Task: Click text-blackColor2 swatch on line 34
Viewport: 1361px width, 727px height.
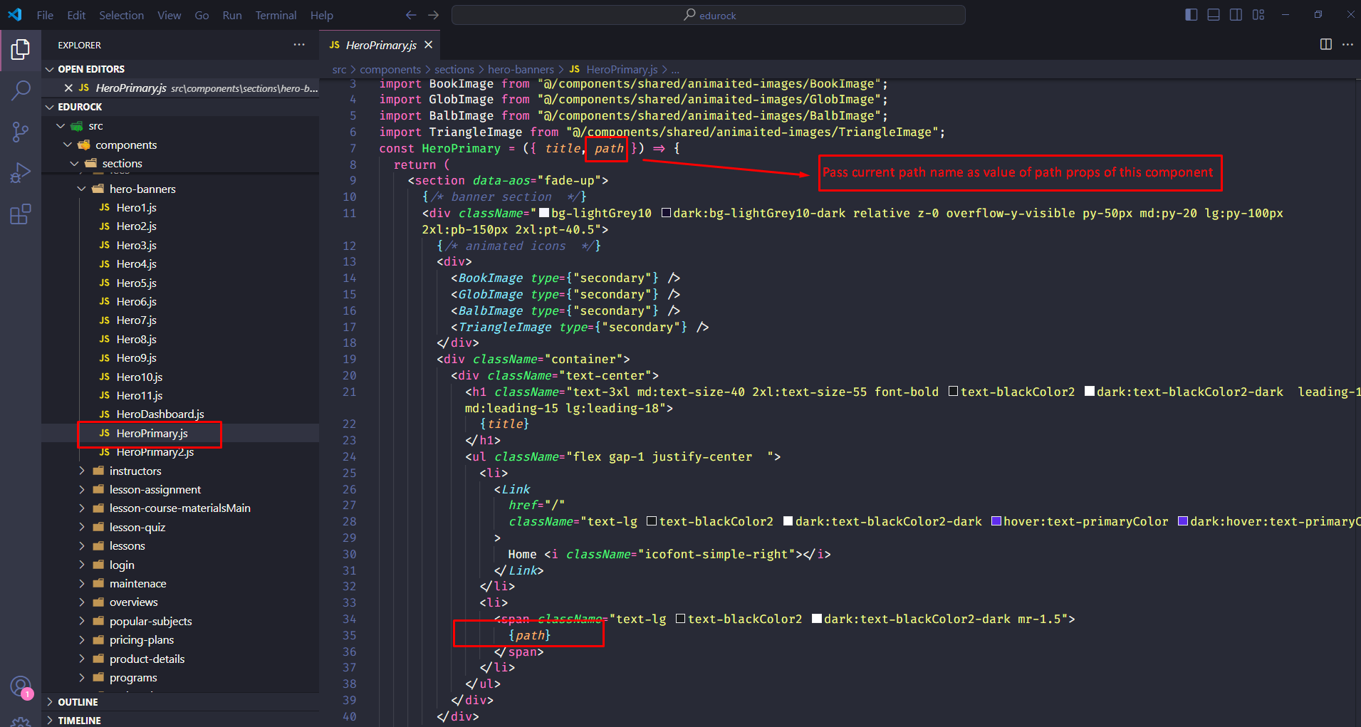Action: tap(680, 619)
